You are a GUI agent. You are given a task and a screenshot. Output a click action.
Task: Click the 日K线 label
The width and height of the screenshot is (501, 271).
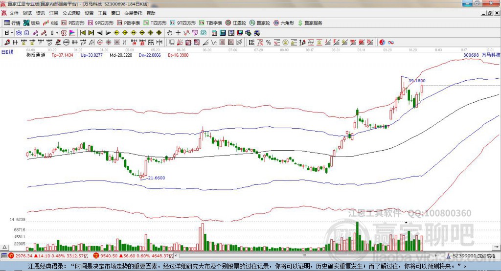point(7,52)
